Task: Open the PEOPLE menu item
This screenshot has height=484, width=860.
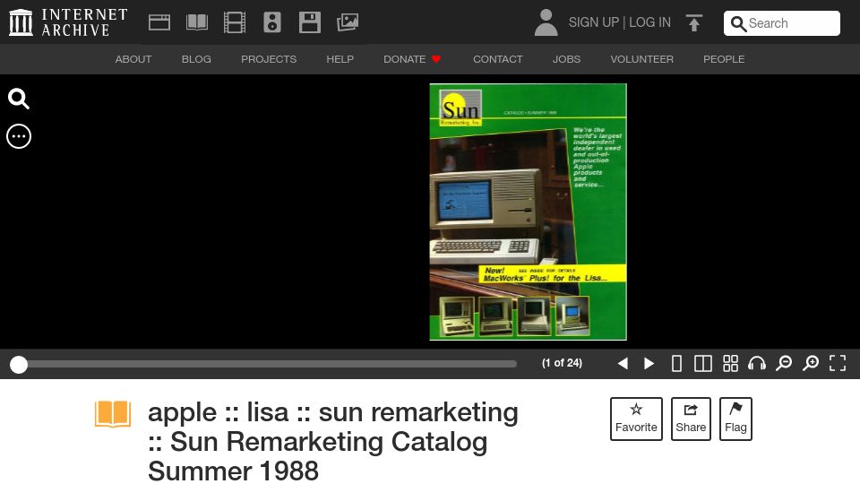Action: pos(724,59)
